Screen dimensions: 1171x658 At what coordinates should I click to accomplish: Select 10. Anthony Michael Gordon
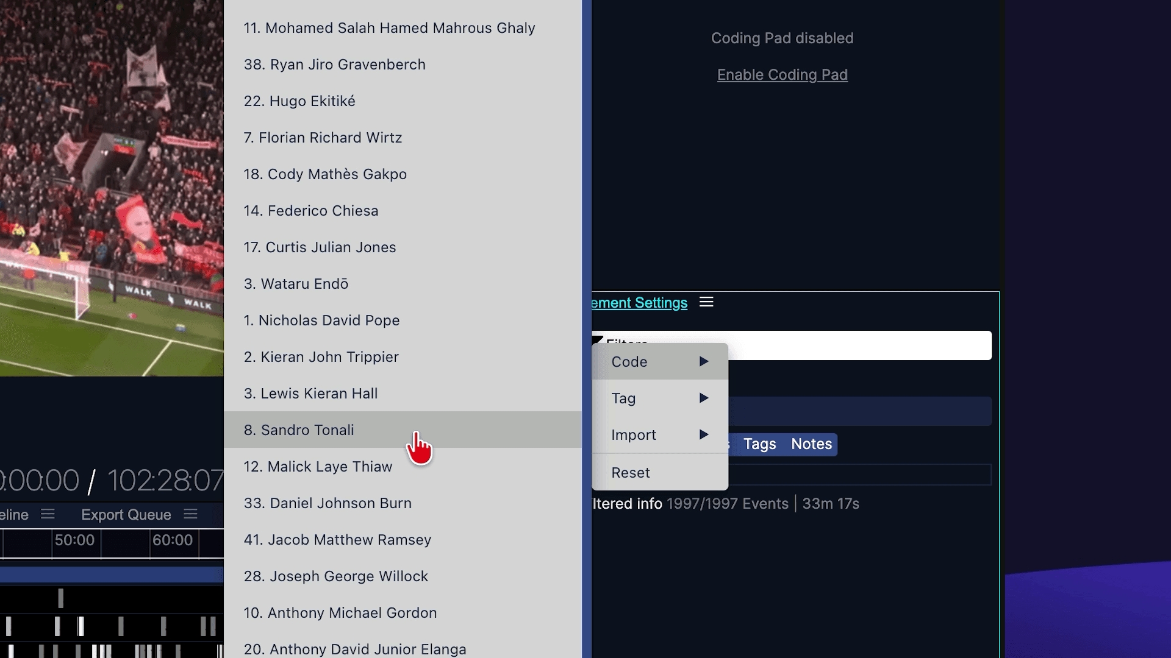(340, 613)
